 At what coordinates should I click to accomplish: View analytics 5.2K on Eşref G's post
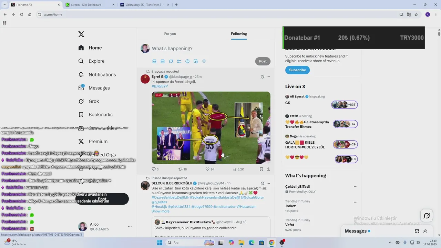click(238, 169)
